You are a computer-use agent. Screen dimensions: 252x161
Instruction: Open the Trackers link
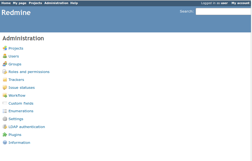pyautogui.click(x=16, y=80)
